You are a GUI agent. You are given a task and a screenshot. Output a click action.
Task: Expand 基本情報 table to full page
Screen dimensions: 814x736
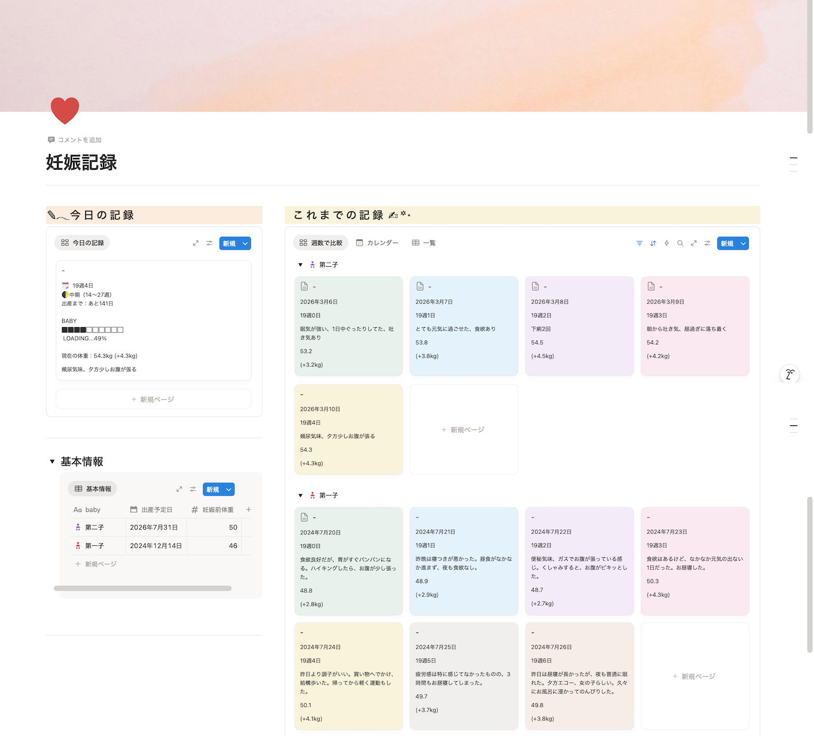click(179, 489)
